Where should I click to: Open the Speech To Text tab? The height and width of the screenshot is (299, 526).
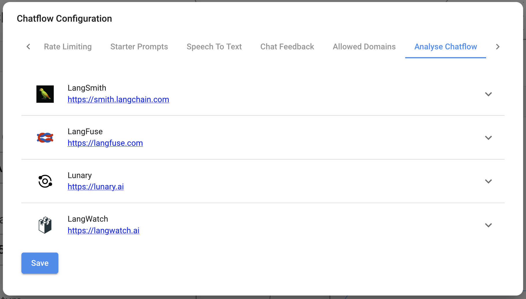(214, 46)
